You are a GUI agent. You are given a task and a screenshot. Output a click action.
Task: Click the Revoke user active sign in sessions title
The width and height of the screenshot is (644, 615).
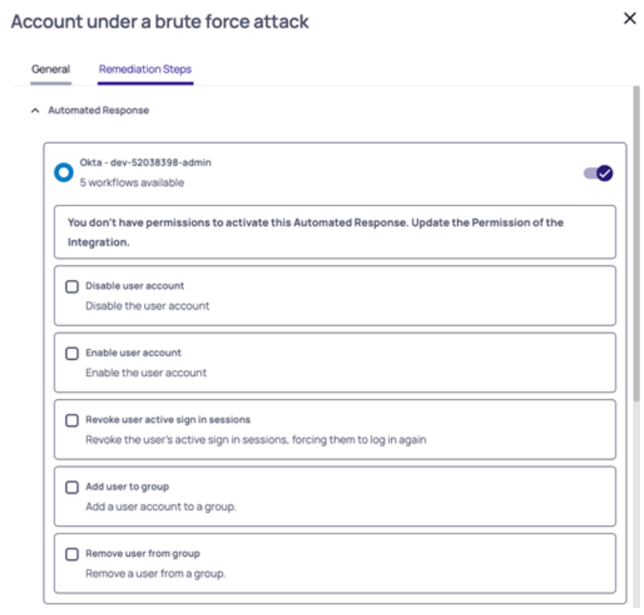pos(167,420)
